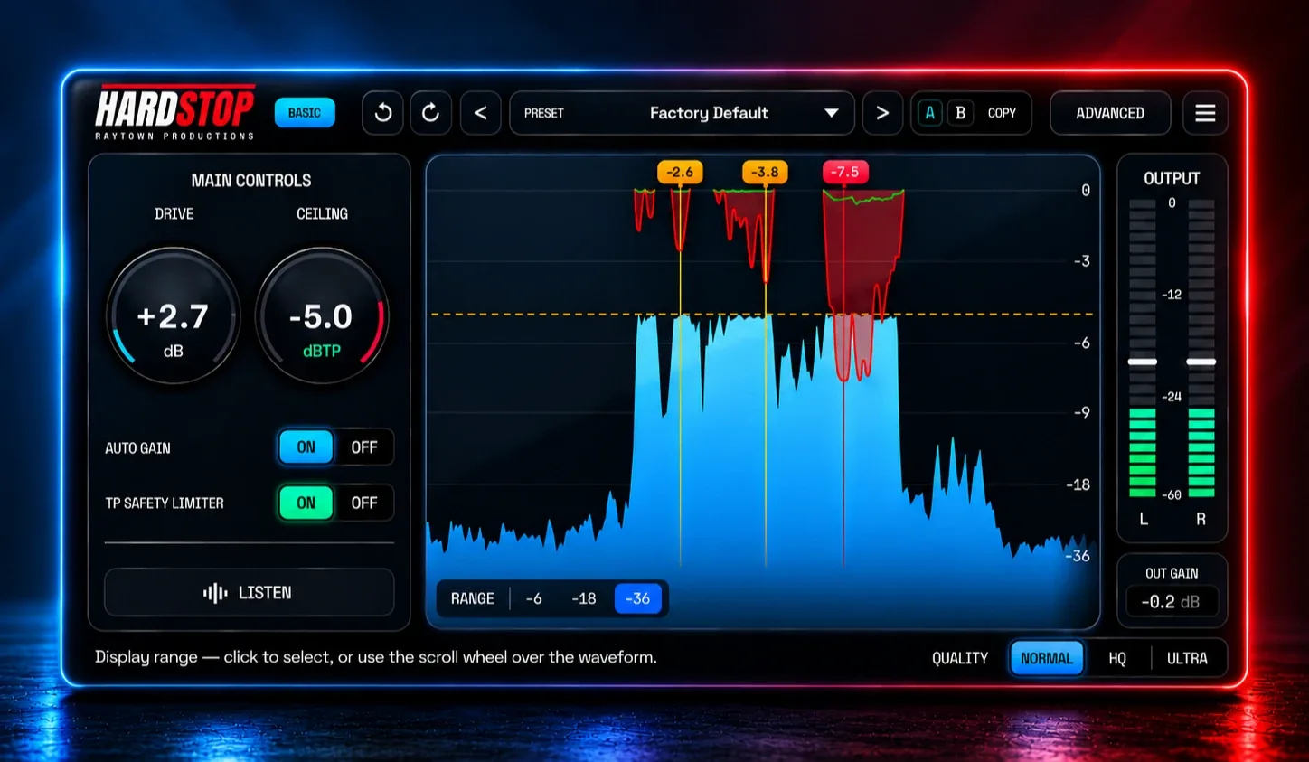Screen dimensions: 1309x762
Task: Select HQ quality
Action: (1117, 658)
